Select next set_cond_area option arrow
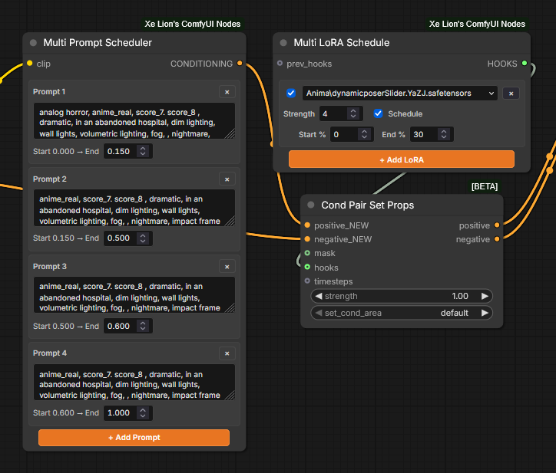Screen dimensions: 556x473 point(485,313)
